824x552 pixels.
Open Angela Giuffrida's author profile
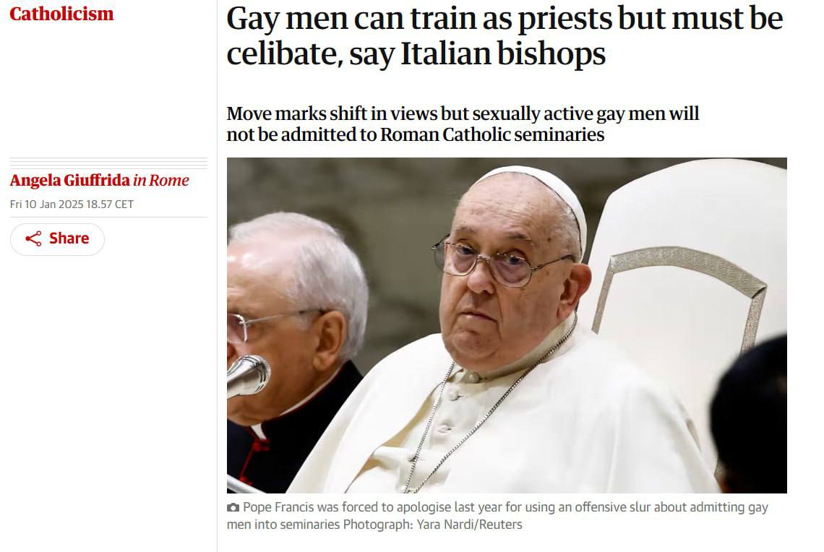(70, 180)
